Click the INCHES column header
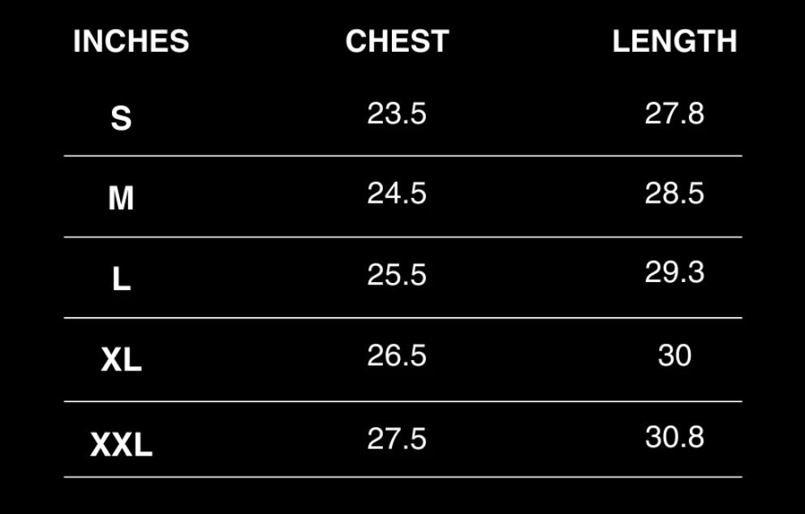Screen dimensions: 805x514 [131, 42]
